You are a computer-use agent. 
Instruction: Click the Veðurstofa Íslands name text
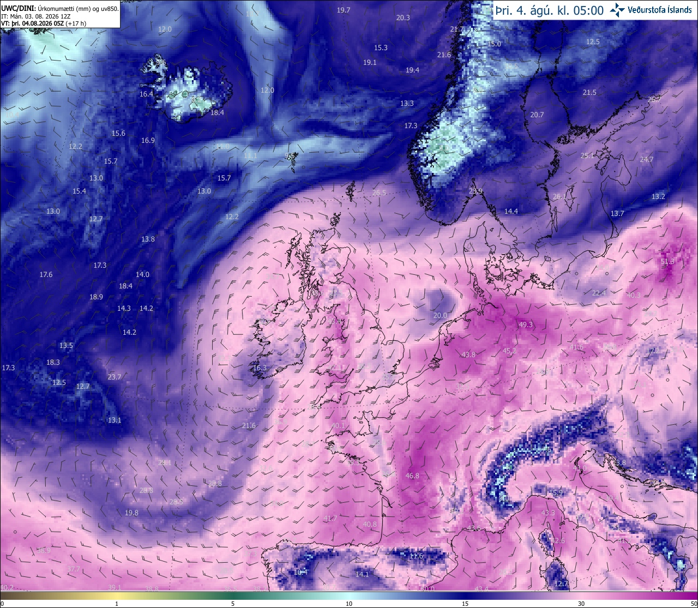[x=659, y=10]
